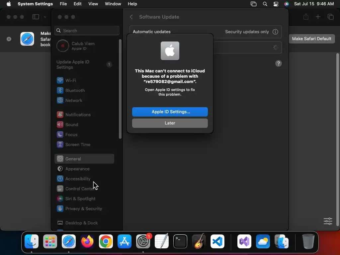Screen dimensions: 340x255
Task: Launch Google Chrome from the Dock
Action: (x=106, y=241)
